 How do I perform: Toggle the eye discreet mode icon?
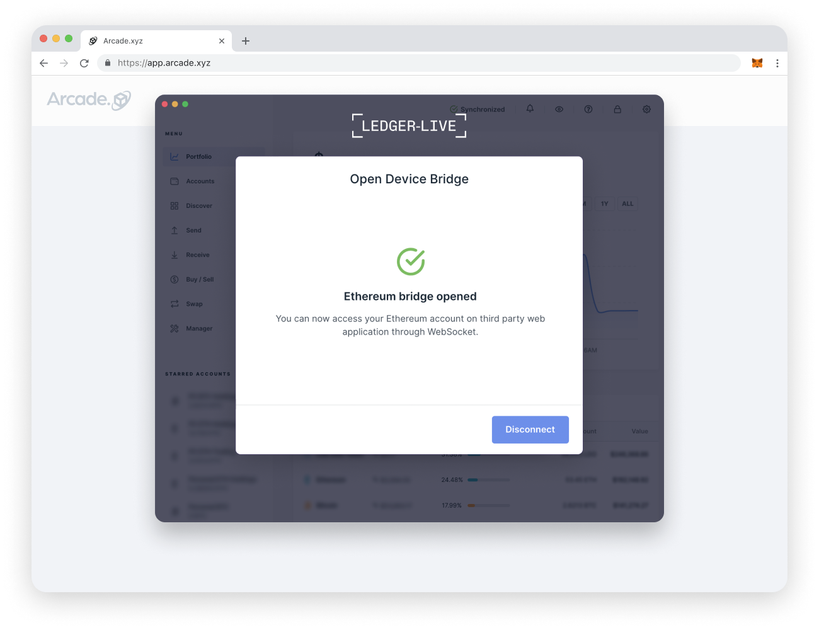(559, 109)
